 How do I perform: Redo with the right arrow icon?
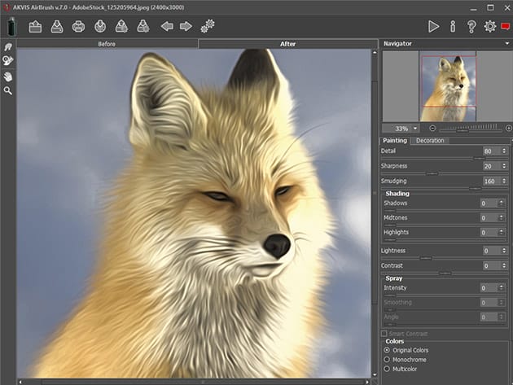click(x=186, y=26)
